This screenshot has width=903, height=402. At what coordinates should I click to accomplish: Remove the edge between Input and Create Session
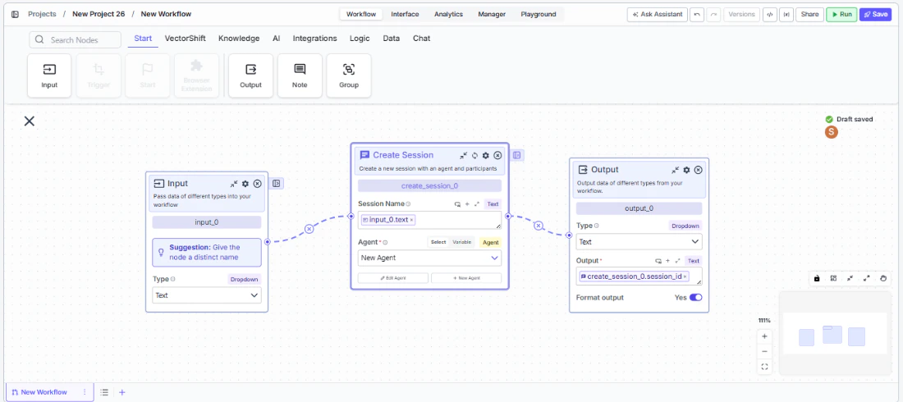(309, 229)
